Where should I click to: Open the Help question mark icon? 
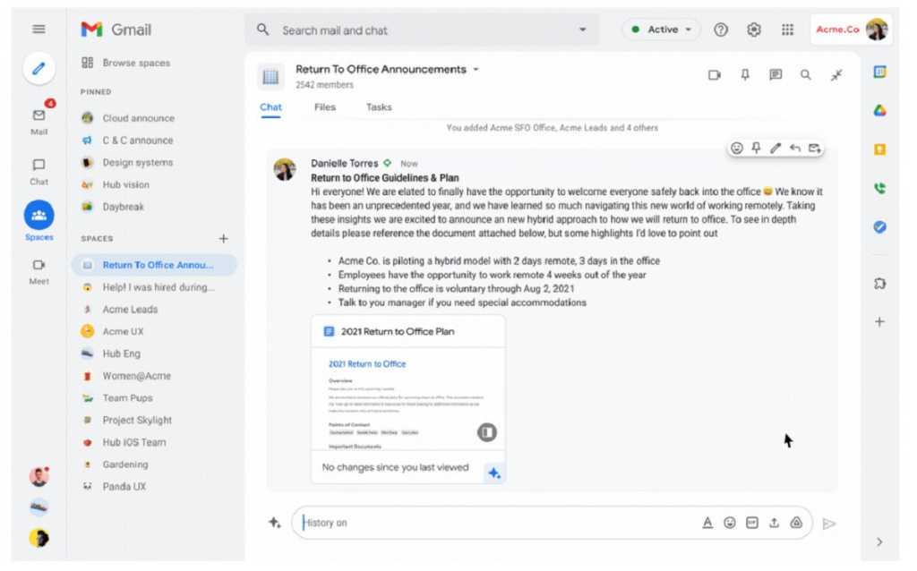pyautogui.click(x=721, y=30)
